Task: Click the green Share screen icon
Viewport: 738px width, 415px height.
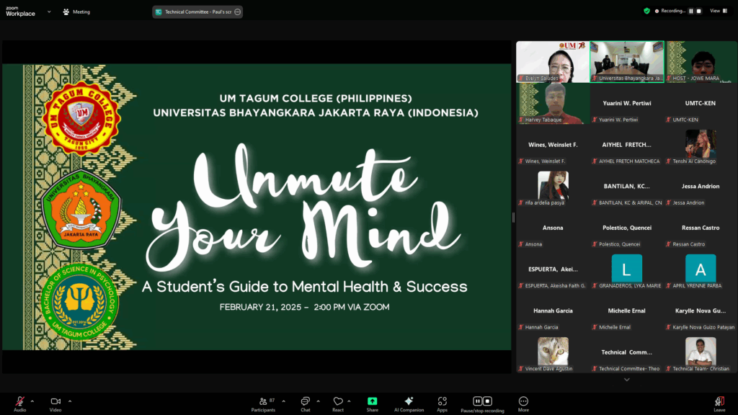Action: (x=372, y=402)
